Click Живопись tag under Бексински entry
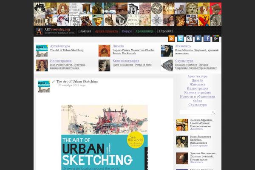 (x=196, y=162)
